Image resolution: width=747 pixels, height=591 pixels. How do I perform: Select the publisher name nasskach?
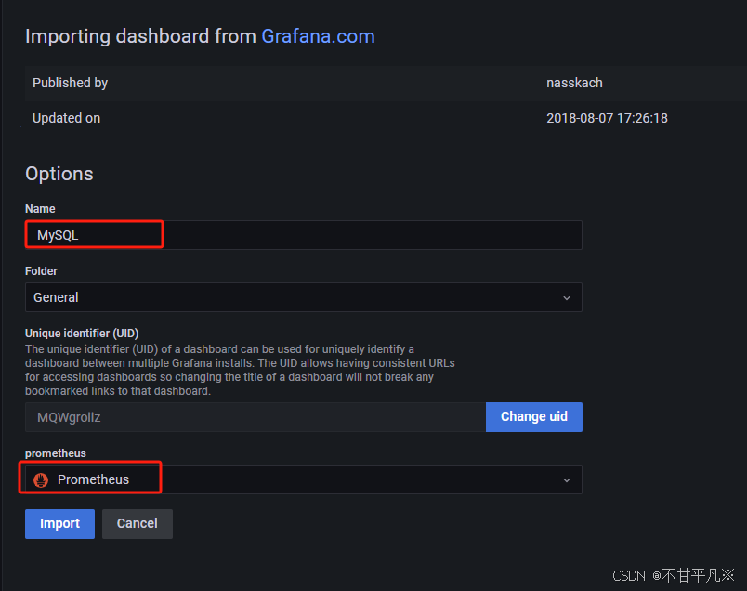tap(574, 83)
